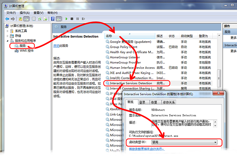237x156 pixels.
Task: Click the 登录为 column header
Action: click(205, 36)
